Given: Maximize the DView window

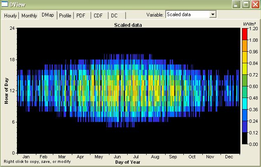Looking at the screenshot, I should pyautogui.click(x=246, y=5).
